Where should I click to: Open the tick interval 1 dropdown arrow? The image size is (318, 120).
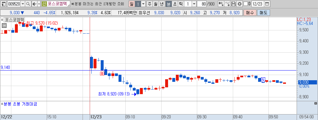point(194,4)
